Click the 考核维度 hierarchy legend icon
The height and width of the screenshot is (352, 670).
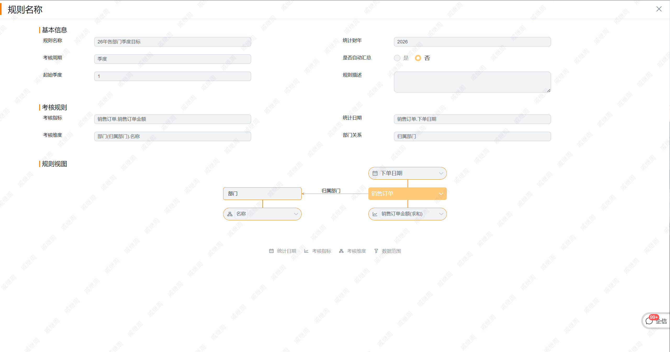point(341,251)
